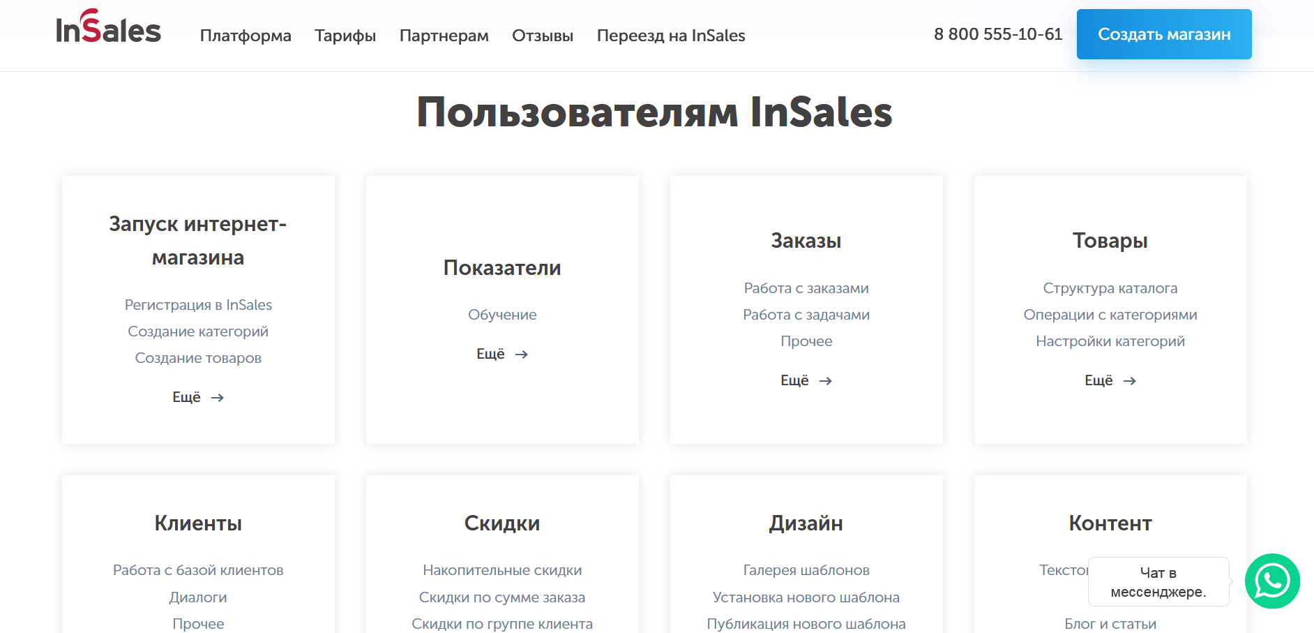1314x633 pixels.
Task: Open Публикация нового шаблона
Action: pos(806,624)
